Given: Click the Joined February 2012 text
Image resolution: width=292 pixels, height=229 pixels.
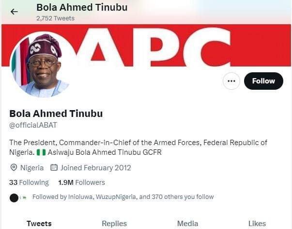Looking at the screenshot, I should (x=96, y=168).
